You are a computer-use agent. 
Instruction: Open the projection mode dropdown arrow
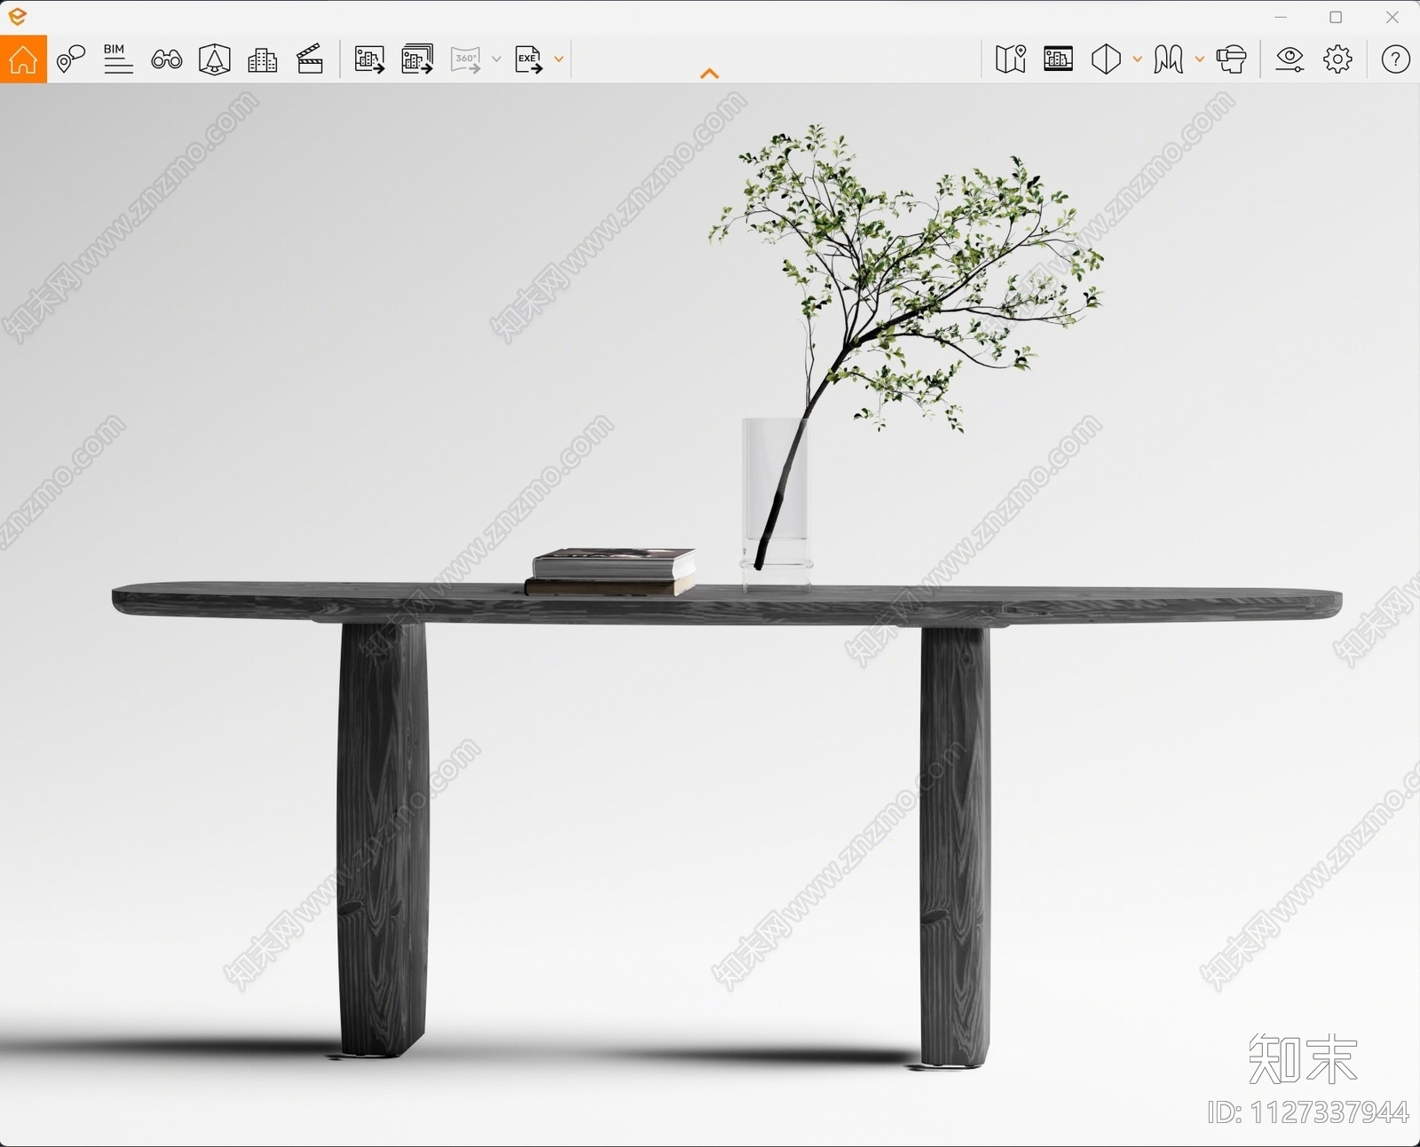(1138, 59)
